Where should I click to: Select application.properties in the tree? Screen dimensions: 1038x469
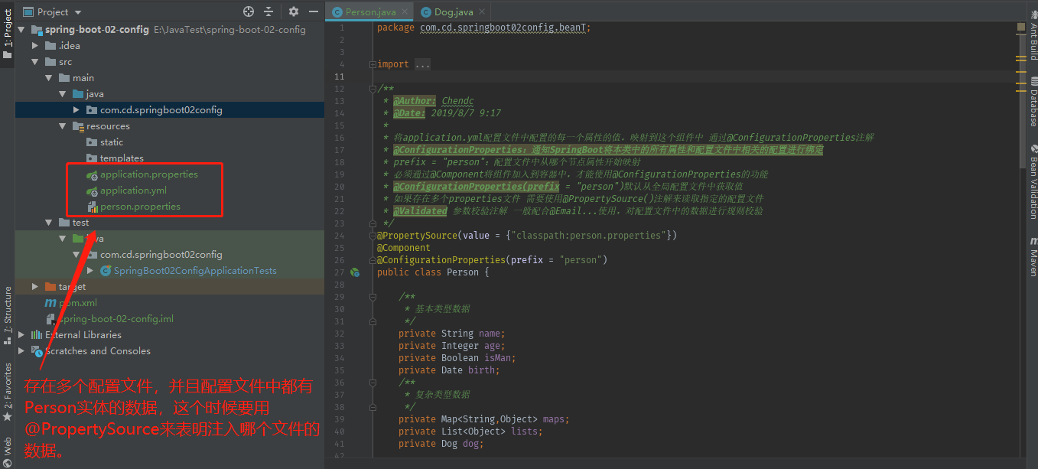(149, 174)
